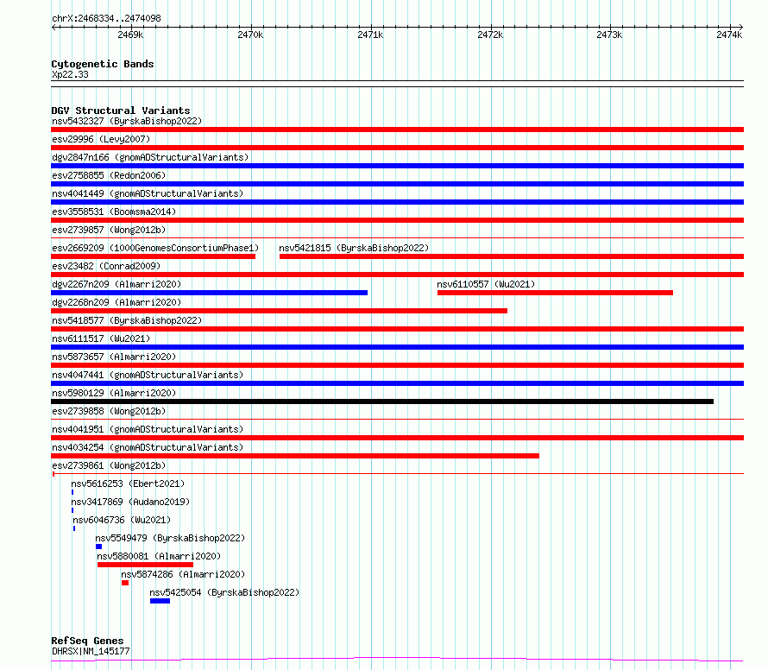
Task: Click the 2473k ruler position
Action: click(609, 35)
